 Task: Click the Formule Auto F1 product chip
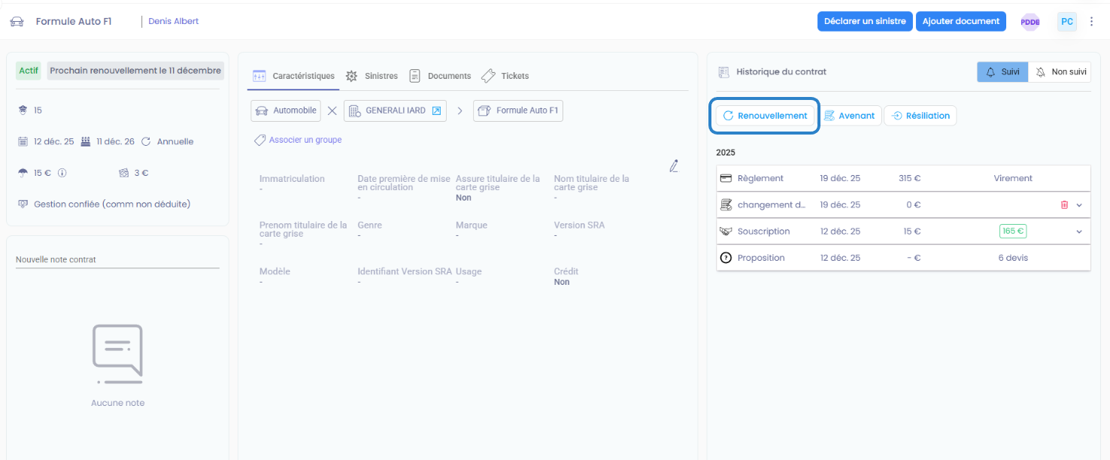pyautogui.click(x=518, y=110)
